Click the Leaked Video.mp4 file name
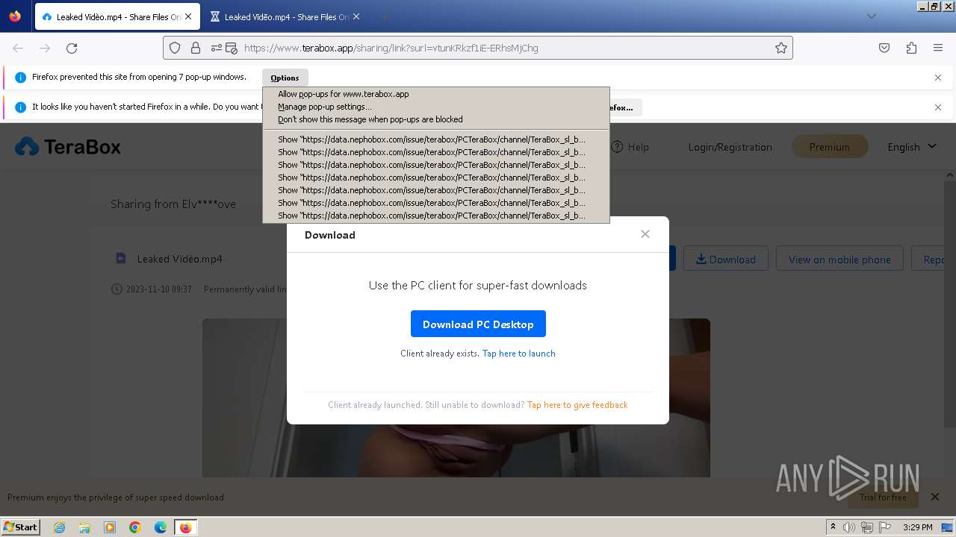Screen dimensions: 956x537 pyautogui.click(x=180, y=259)
